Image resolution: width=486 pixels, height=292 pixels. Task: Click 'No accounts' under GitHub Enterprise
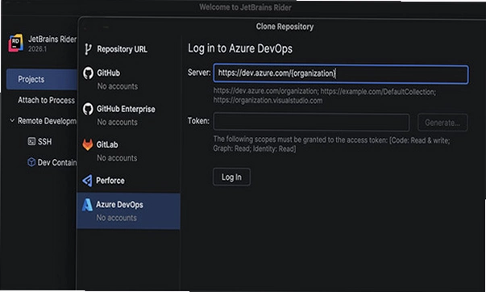click(117, 123)
